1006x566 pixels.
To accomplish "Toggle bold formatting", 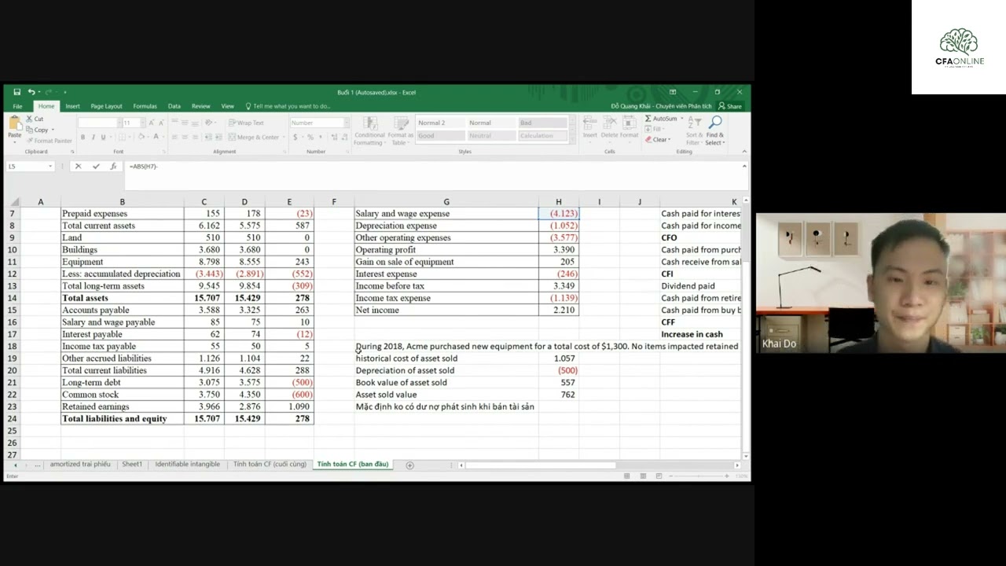I will 83,137.
